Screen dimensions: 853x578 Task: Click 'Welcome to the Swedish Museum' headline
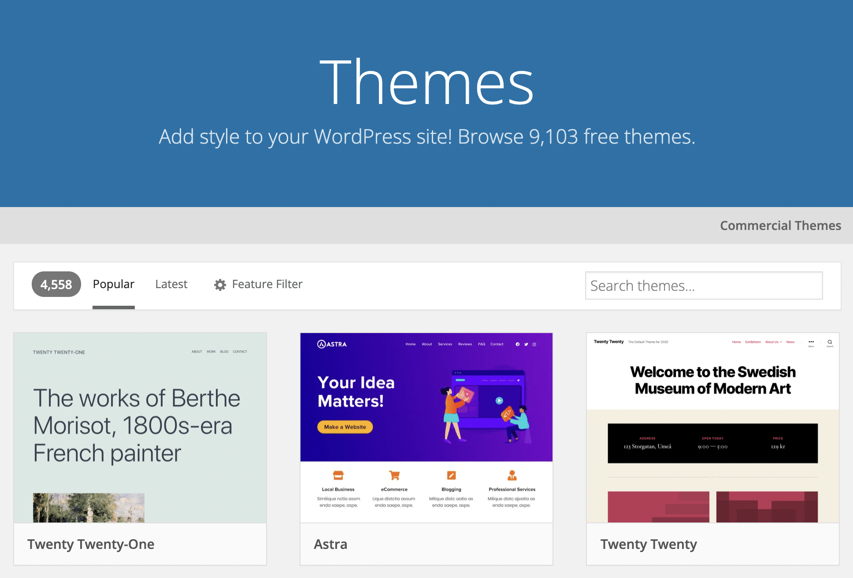tap(713, 380)
